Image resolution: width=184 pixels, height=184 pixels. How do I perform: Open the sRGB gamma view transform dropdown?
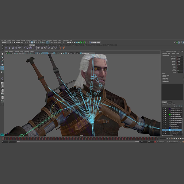88,53
